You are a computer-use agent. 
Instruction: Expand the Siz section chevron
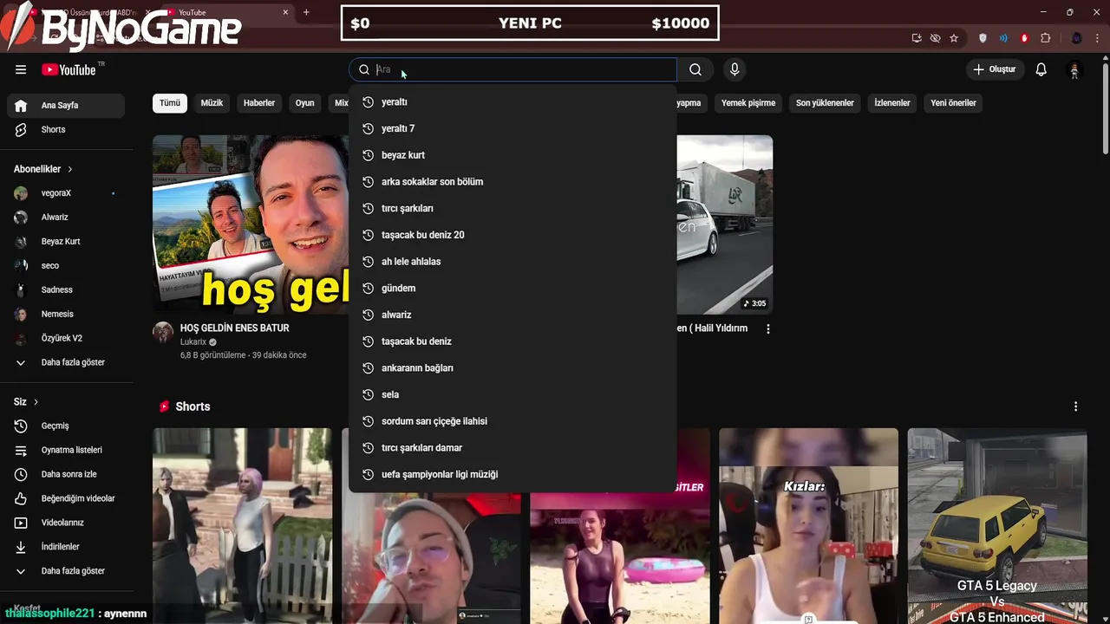tap(36, 402)
